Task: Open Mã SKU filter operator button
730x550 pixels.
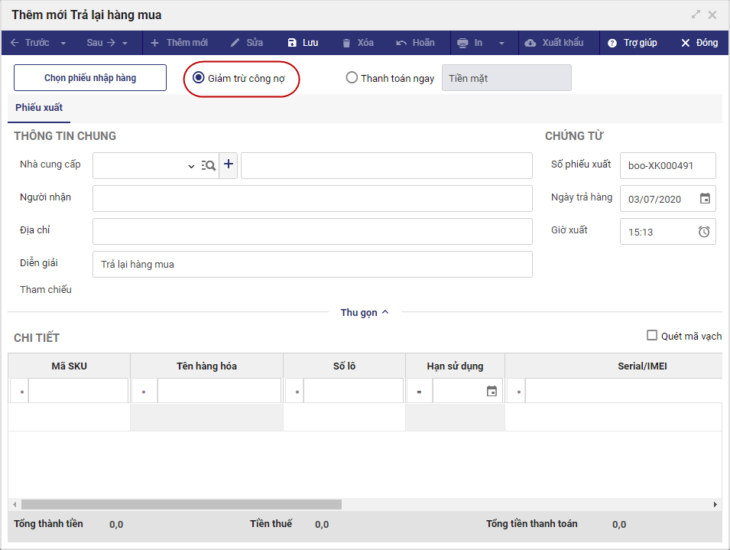Action: (20, 391)
